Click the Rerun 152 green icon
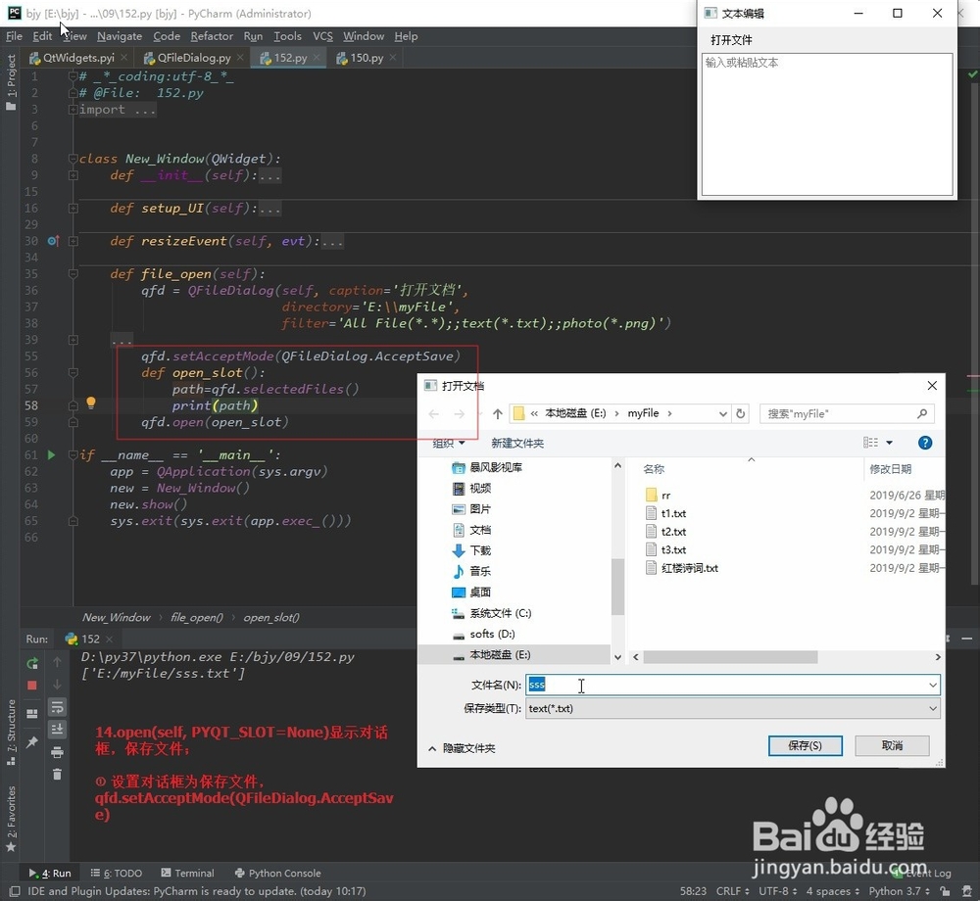The image size is (980, 901). pyautogui.click(x=32, y=663)
